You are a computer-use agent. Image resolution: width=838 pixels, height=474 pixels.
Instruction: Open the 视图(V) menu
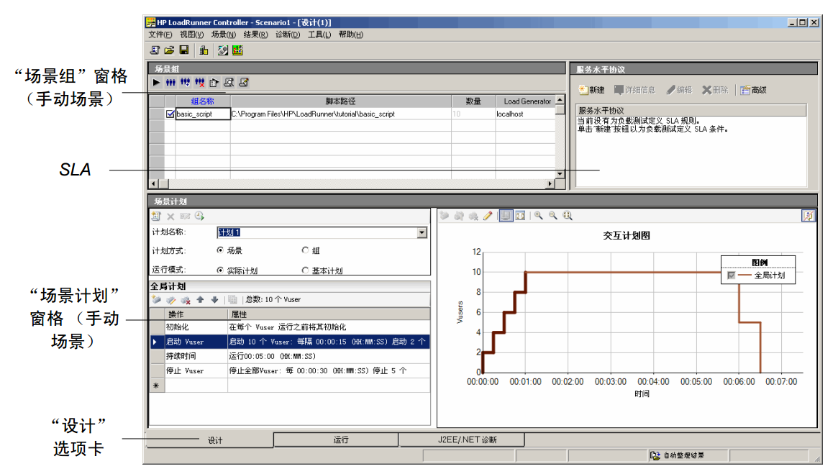191,35
